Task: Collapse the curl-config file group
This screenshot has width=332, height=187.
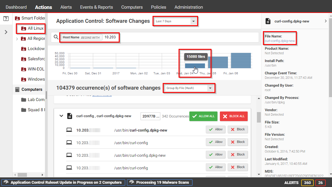Action: (61, 116)
